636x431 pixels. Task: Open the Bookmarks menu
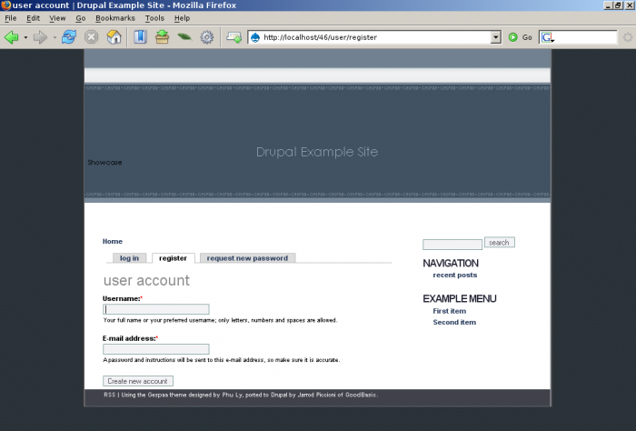[115, 18]
